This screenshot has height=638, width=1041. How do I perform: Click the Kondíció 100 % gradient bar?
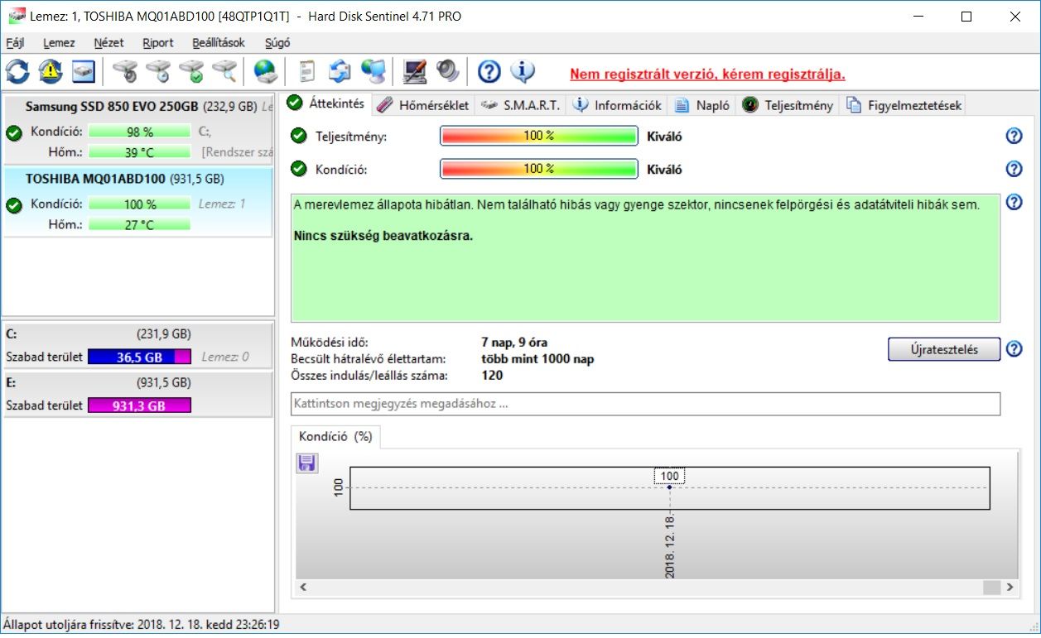(x=538, y=169)
